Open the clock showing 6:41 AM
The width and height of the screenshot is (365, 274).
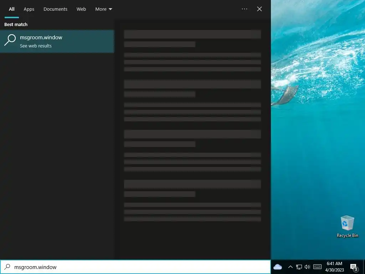click(334, 267)
